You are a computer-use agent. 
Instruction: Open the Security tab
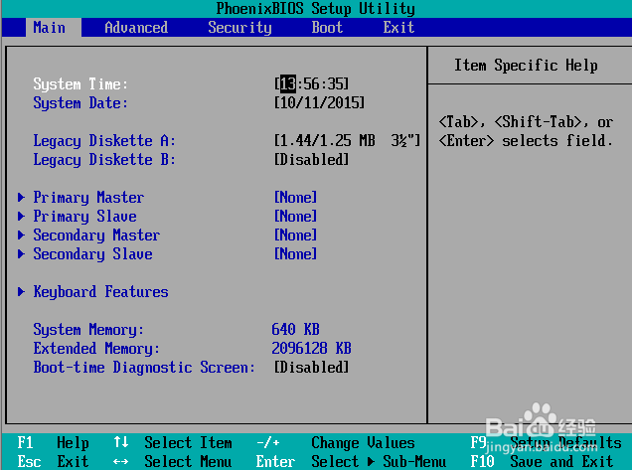pyautogui.click(x=239, y=28)
